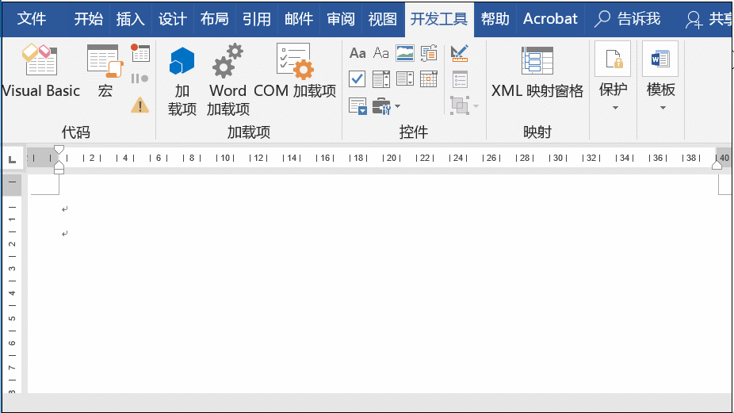Click the tab stop selector on ruler

coord(12,160)
